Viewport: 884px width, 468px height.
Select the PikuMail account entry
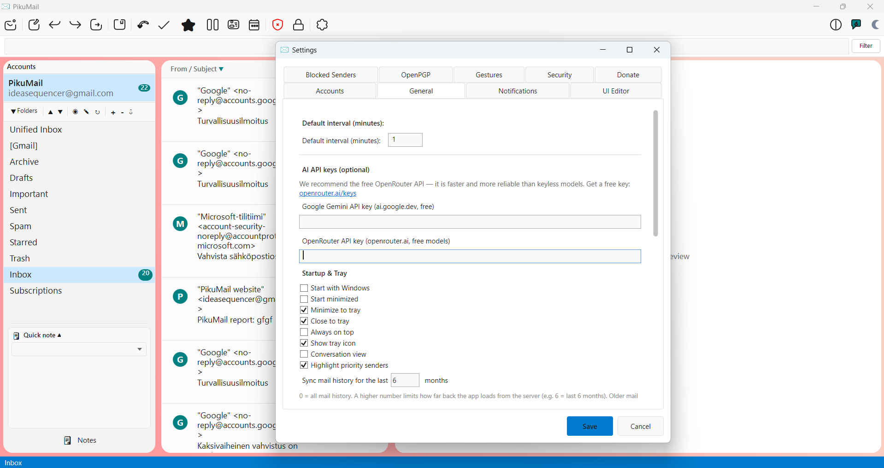click(x=79, y=88)
